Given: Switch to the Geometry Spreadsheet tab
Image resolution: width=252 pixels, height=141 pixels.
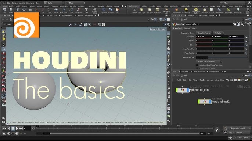Looking at the screenshot, I should tap(85, 15).
